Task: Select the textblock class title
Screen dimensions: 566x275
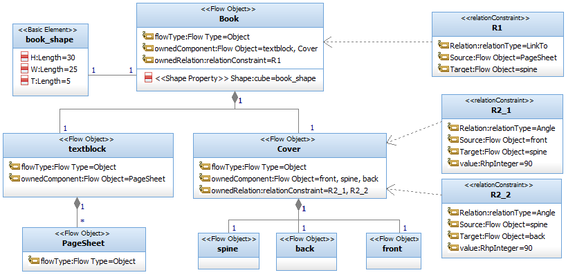Action: [88, 149]
